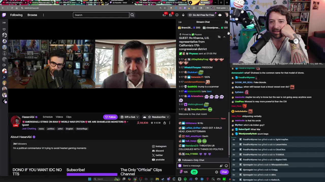
Task: Open the Just Chatting category link
Action: click(29, 129)
